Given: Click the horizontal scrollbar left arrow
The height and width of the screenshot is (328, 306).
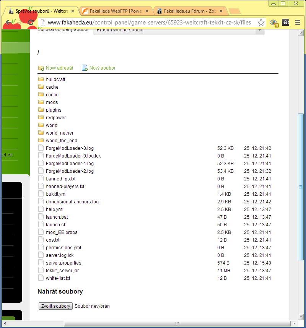Looking at the screenshot, I should pos(5,323).
